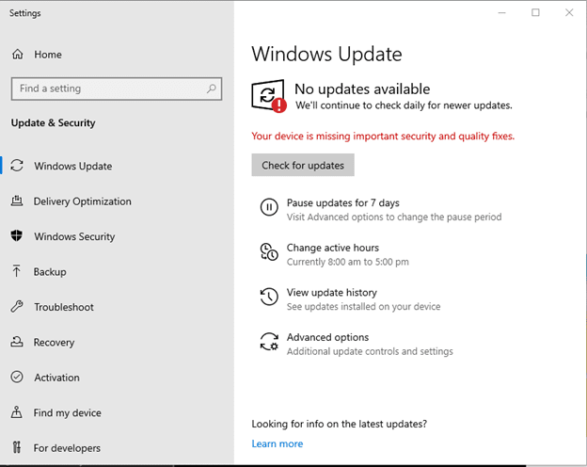The height and width of the screenshot is (467, 587).
Task: Open the For developers section label
Action: 67,448
